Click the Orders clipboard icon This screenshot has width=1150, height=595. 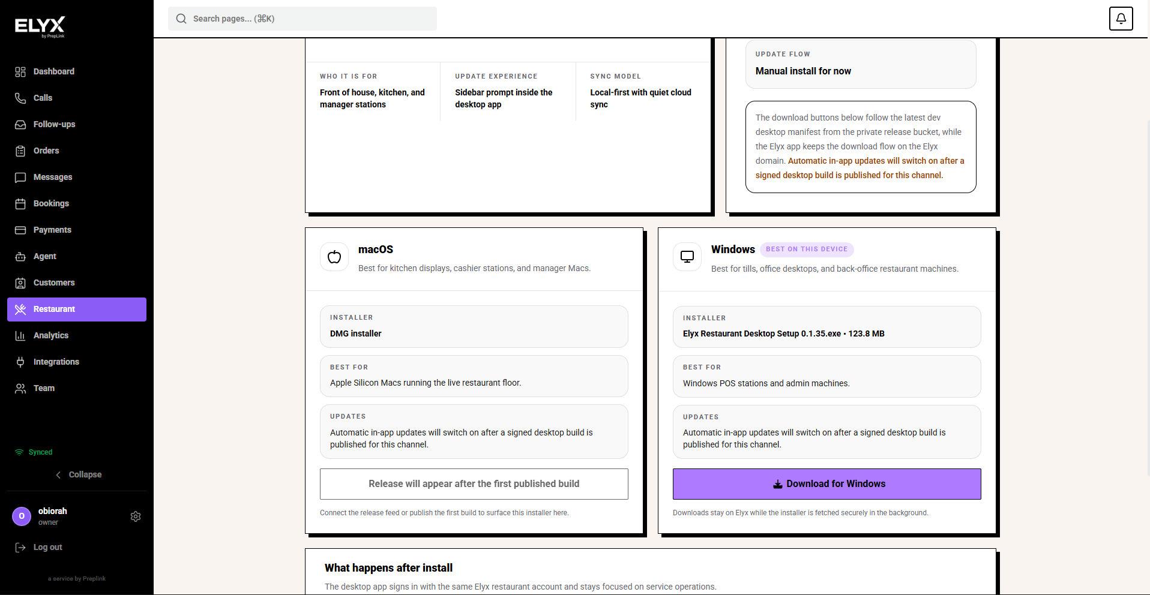click(20, 151)
